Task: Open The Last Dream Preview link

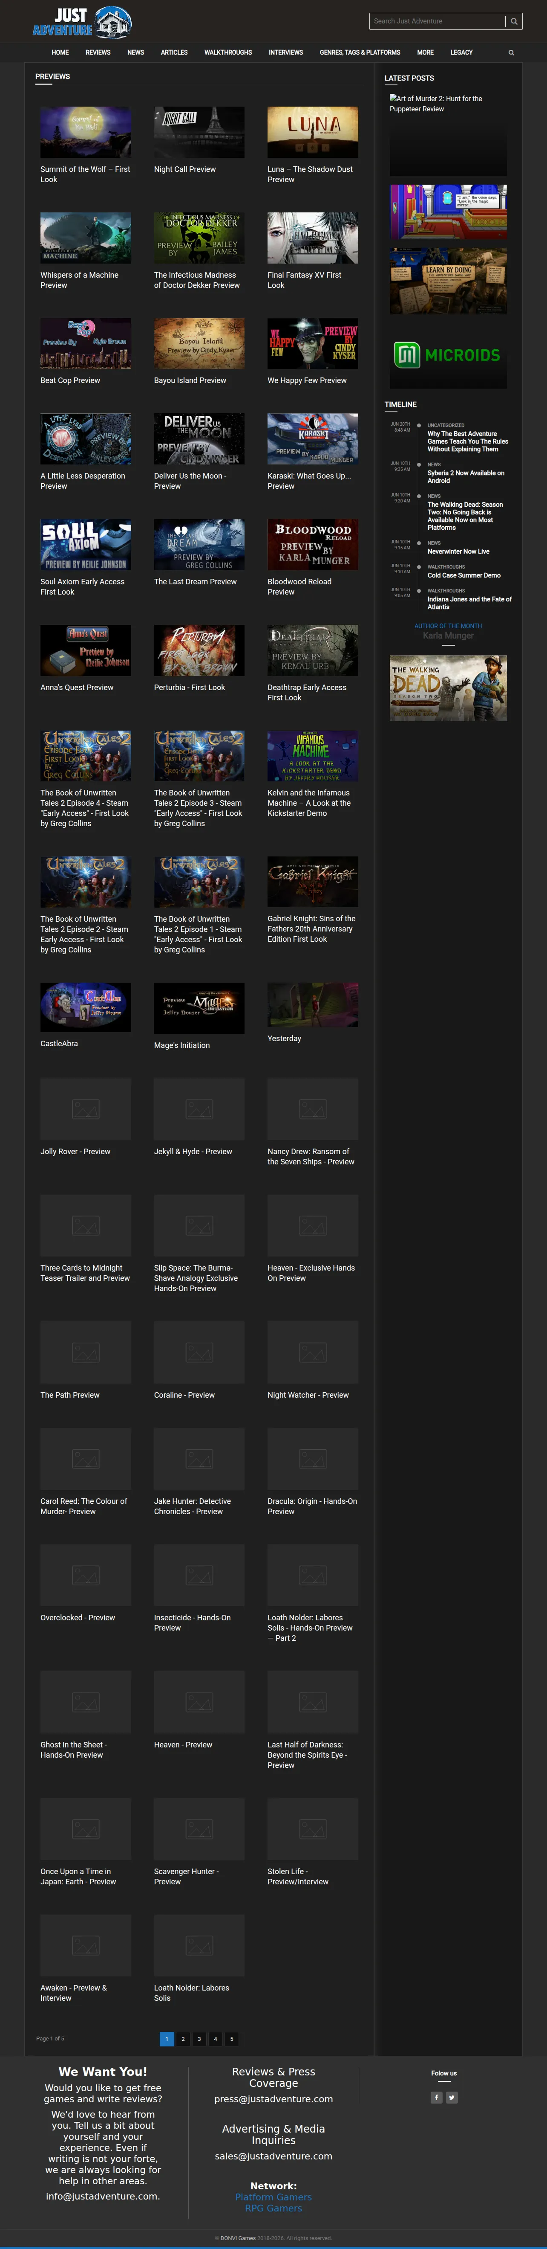Action: coord(196,582)
